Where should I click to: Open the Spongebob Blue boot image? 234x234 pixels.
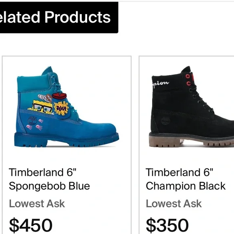(x=67, y=107)
